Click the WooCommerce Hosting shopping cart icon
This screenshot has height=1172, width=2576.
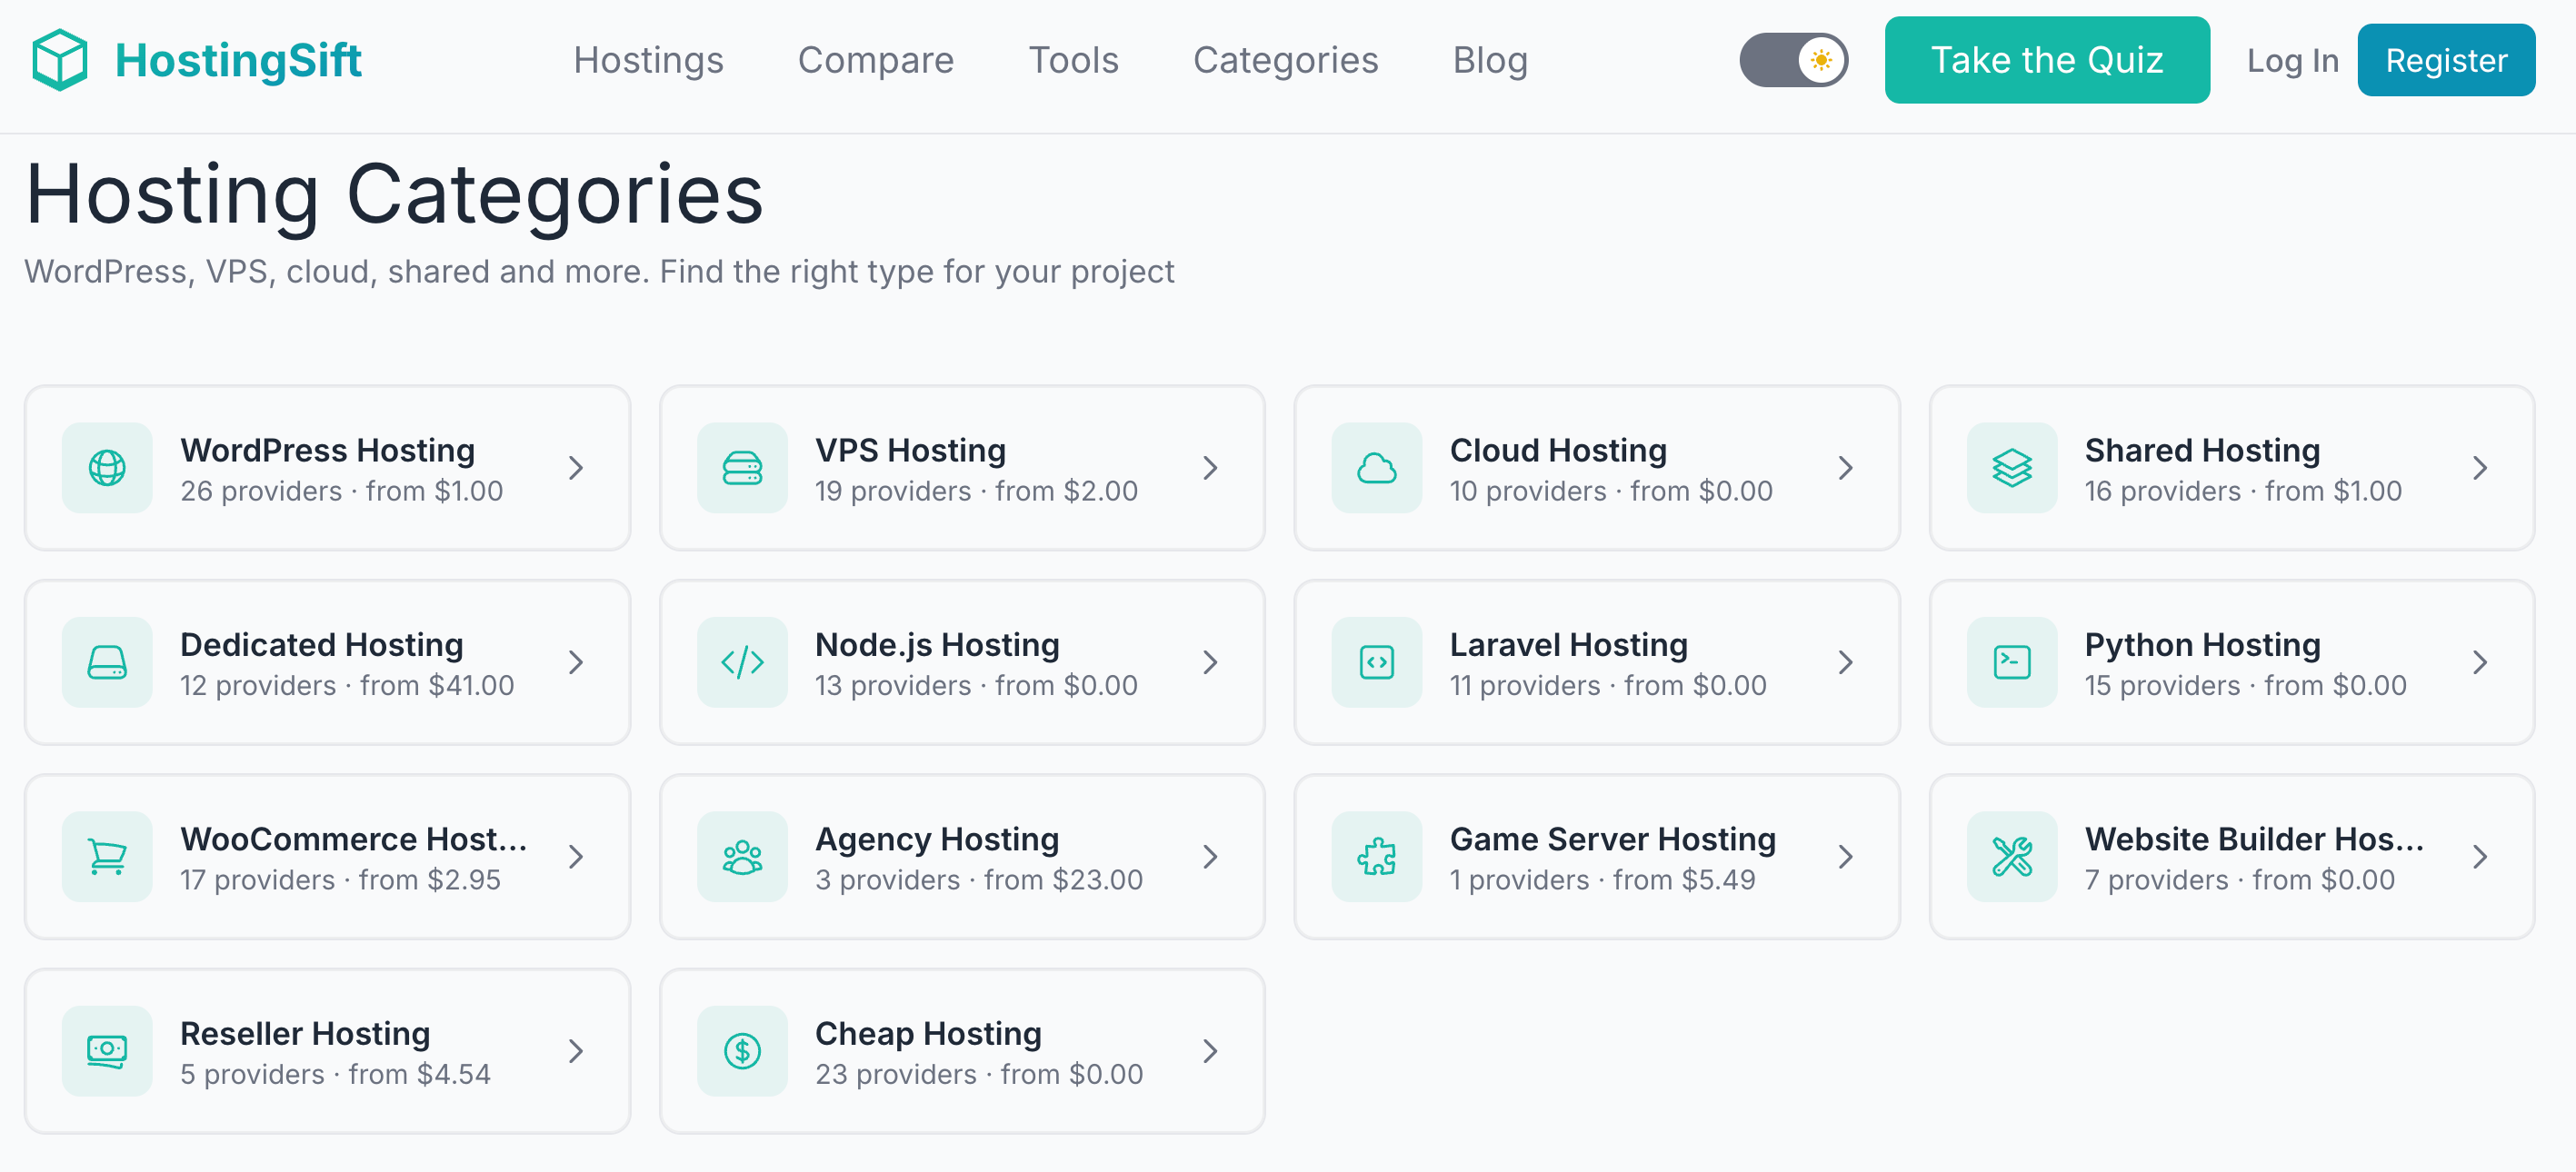click(x=107, y=856)
